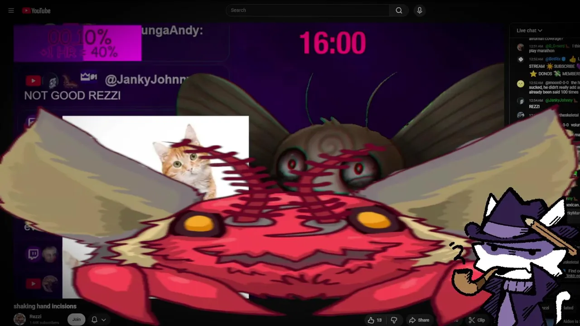
Task: Click the 0_0-nerd chat avatar
Action: pyautogui.click(x=521, y=47)
